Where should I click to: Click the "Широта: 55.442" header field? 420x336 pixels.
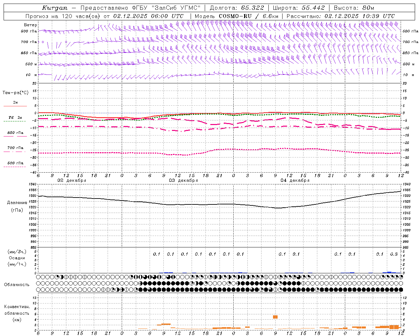click(299, 8)
